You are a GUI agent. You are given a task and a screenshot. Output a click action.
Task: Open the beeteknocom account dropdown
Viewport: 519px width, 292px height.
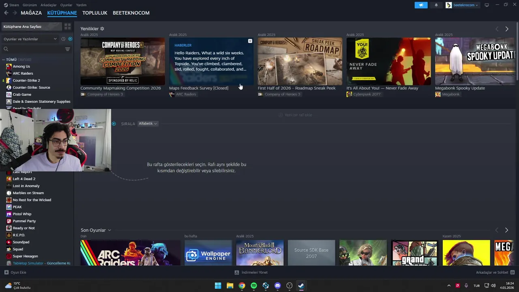(x=462, y=5)
